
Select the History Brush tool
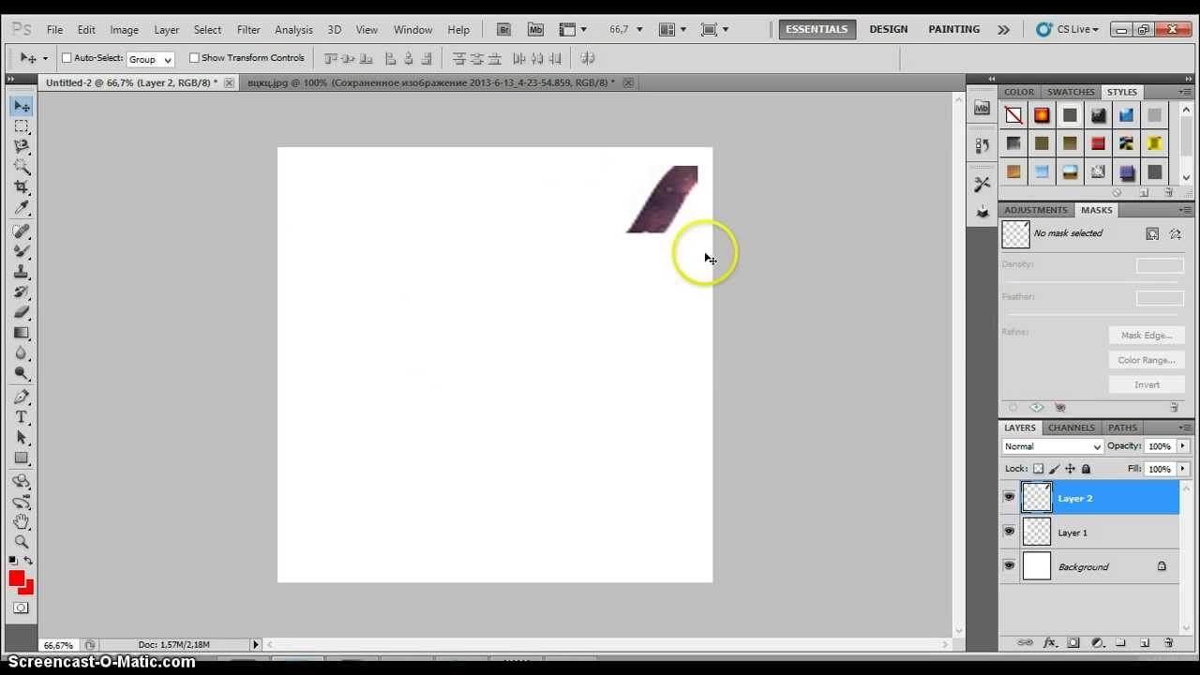(x=22, y=292)
